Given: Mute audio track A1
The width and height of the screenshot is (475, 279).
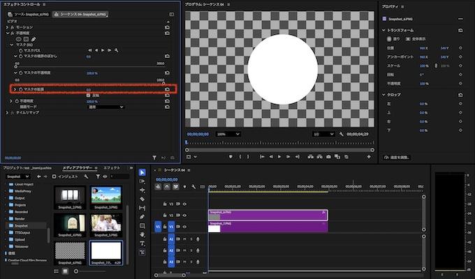Looking at the screenshot, I should (x=184, y=239).
